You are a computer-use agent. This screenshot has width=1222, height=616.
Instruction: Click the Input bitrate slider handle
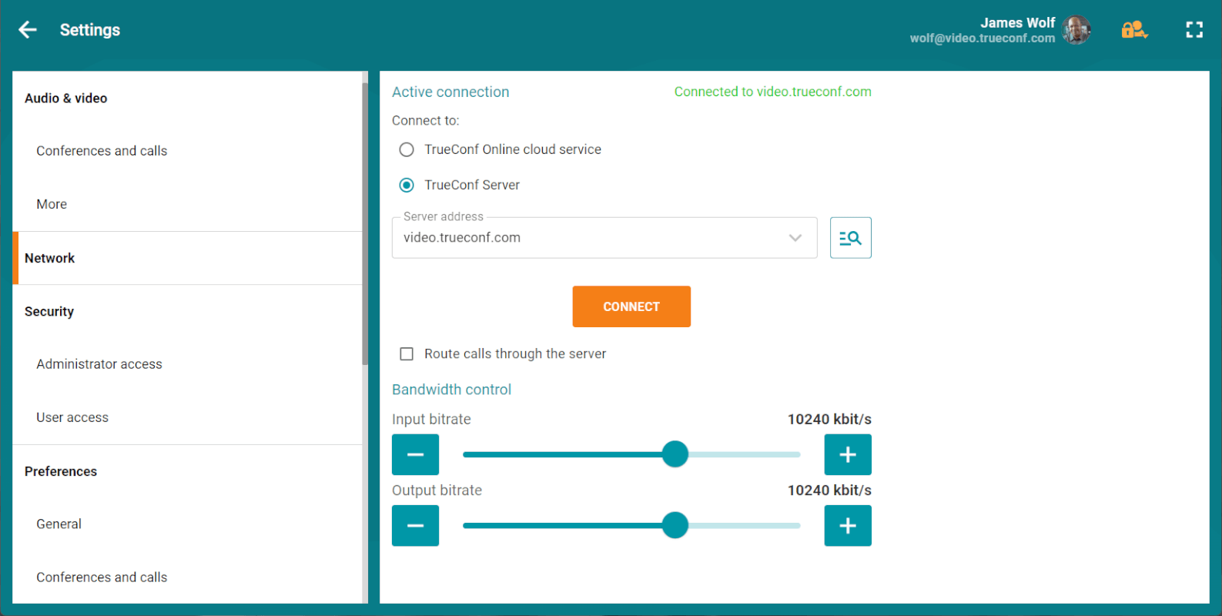coord(675,454)
